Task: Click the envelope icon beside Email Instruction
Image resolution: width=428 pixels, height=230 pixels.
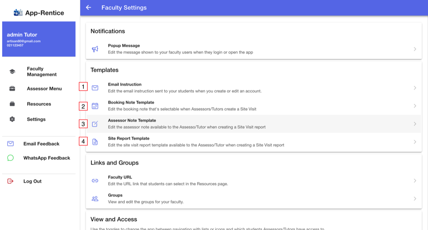Action: 95,88
